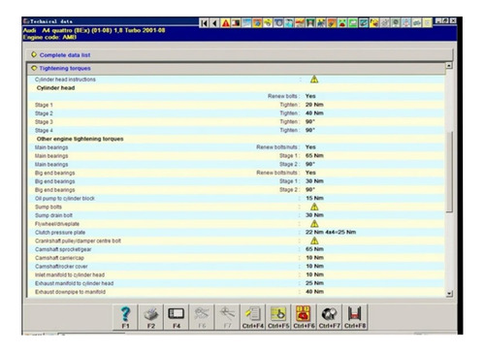Image resolution: width=485 pixels, height=352 pixels.
Task: Open the Sump bolts warning triangle
Action: pos(314,207)
